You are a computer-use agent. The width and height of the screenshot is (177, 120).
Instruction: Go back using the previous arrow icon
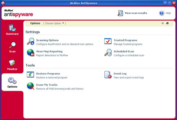point(163,23)
